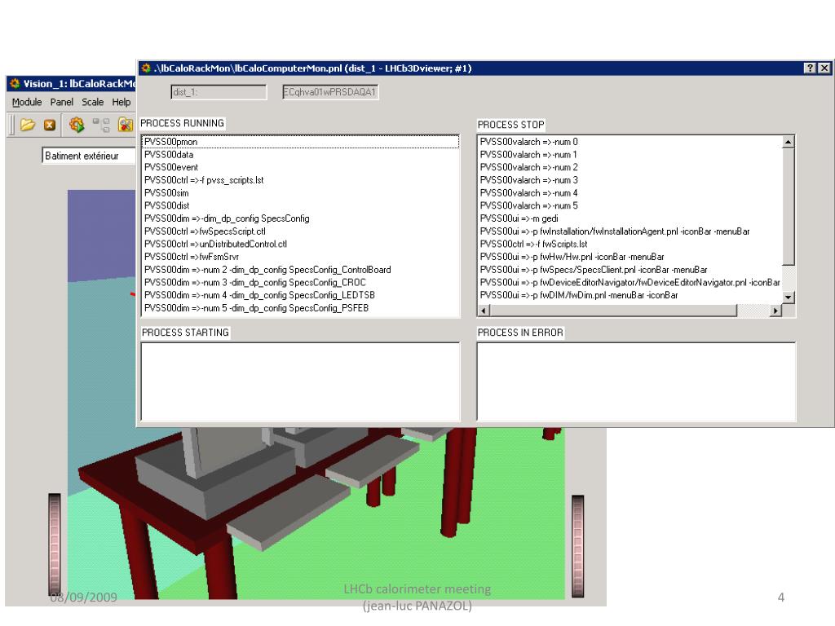Select PVSS00ctrl unDistributedControl.ctl row
This screenshot has height=626, width=835.
coord(301,244)
